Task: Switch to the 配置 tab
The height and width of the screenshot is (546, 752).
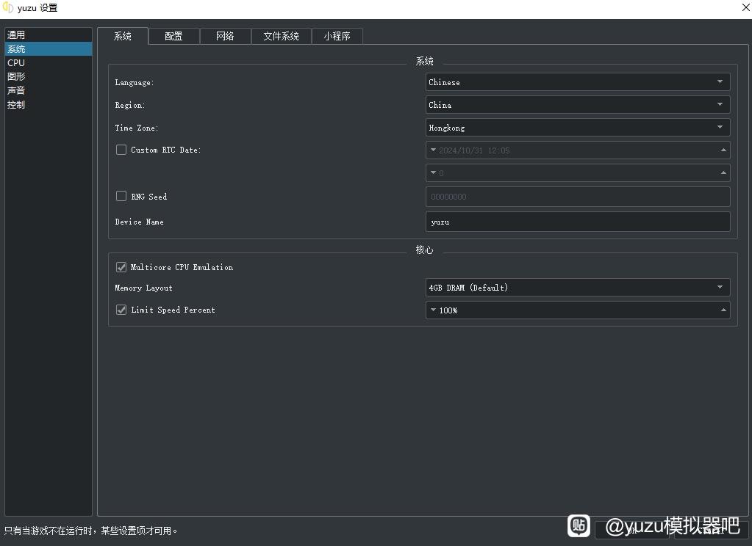Action: coord(173,36)
